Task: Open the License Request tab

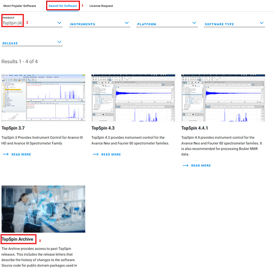Action: (101, 6)
